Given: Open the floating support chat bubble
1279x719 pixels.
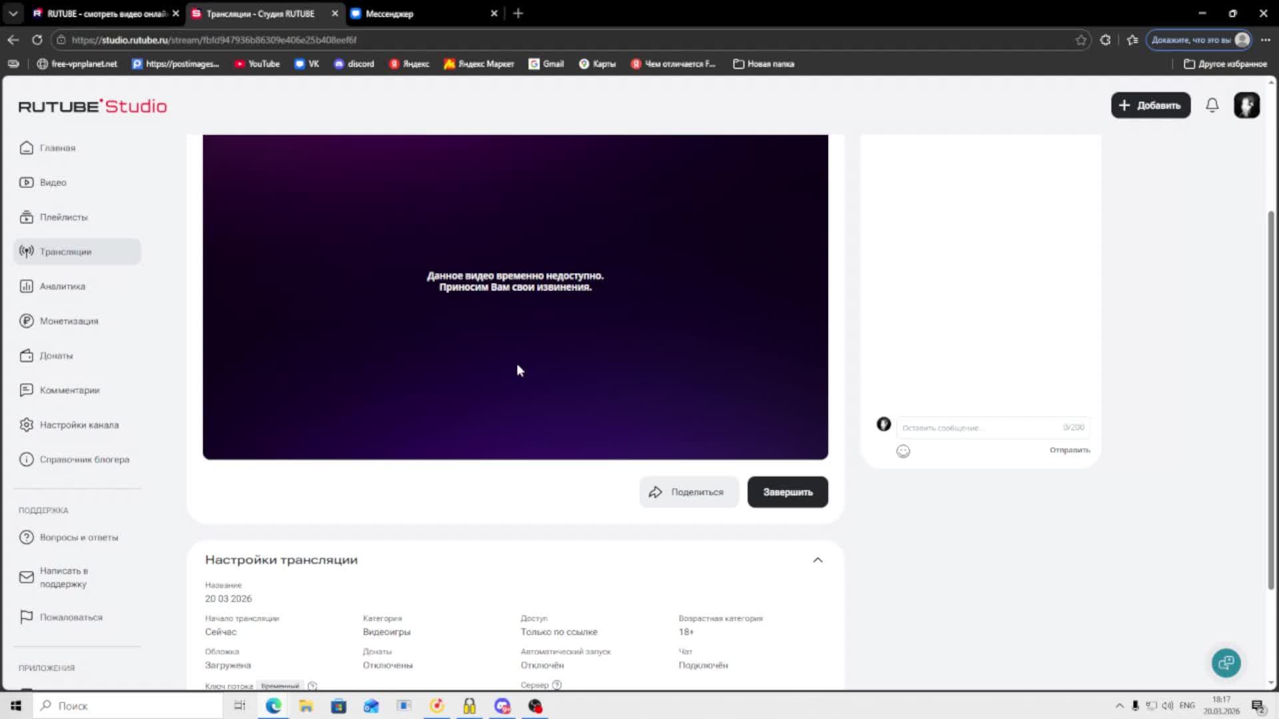Looking at the screenshot, I should tap(1226, 662).
